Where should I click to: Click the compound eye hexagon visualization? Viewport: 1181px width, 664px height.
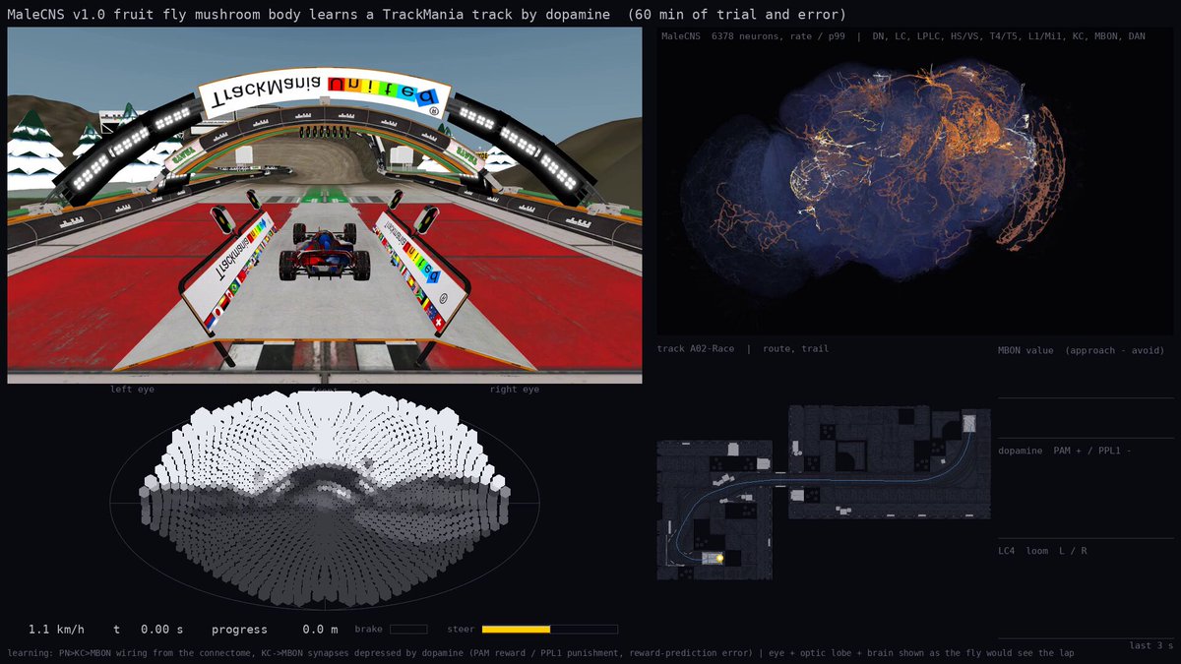click(x=325, y=500)
